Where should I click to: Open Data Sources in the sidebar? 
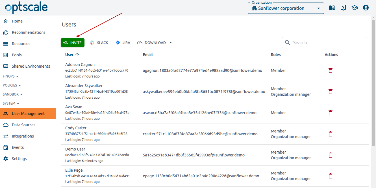tap(23, 125)
